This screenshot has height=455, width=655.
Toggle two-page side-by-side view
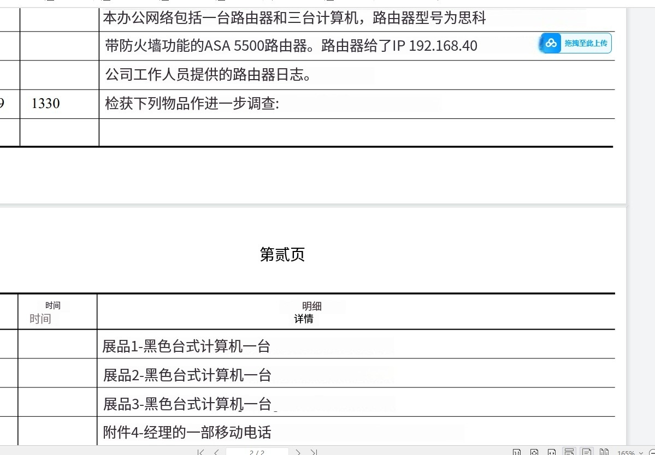tap(604, 452)
